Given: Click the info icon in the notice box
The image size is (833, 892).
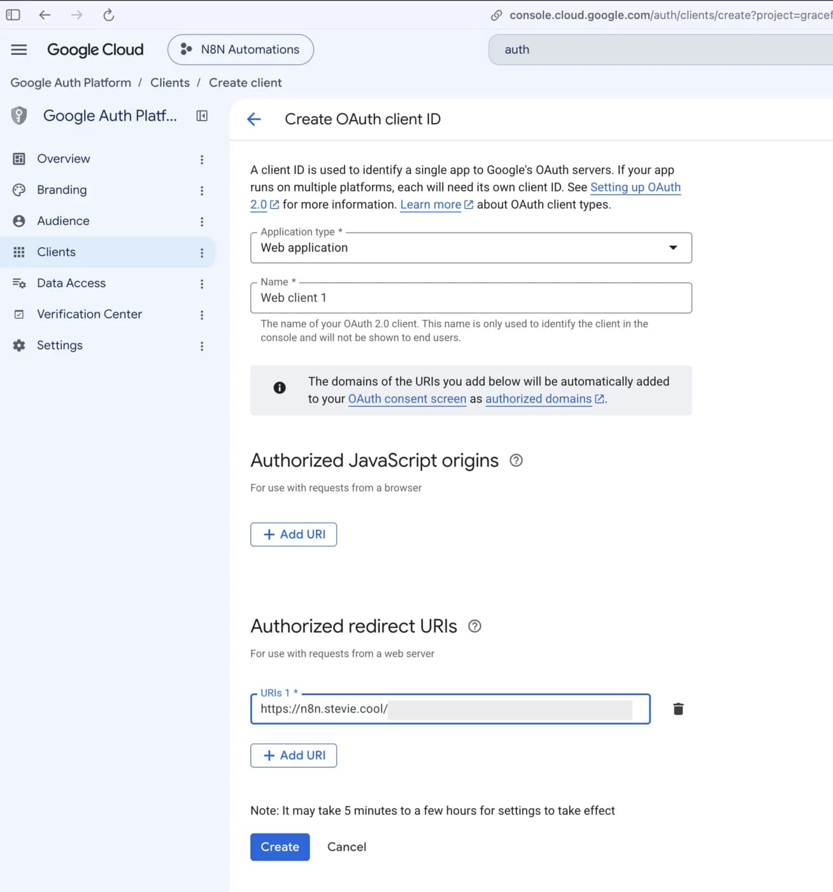Looking at the screenshot, I should click(x=280, y=387).
